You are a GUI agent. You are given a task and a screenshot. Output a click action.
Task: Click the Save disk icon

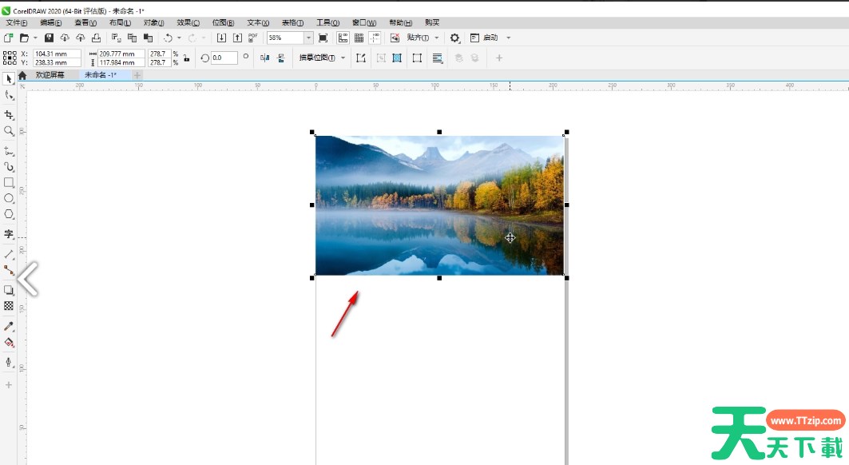49,38
